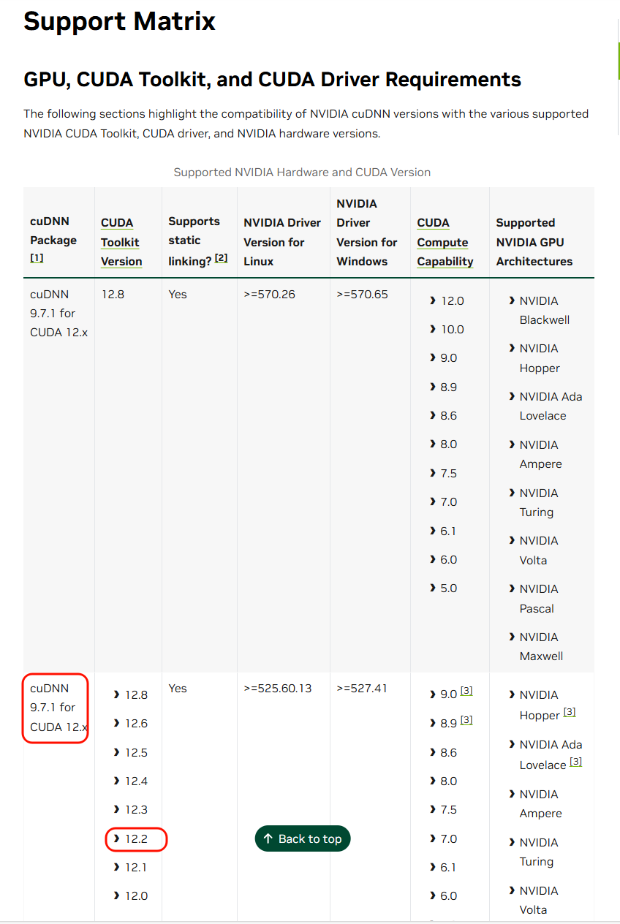Click the chevron next to toolkit version 12.4
620x924 pixels.
[x=117, y=781]
